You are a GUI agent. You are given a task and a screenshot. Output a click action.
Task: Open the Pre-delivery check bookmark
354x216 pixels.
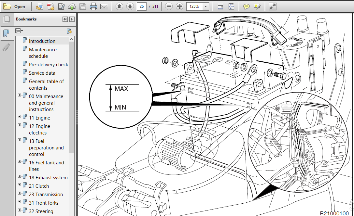point(49,65)
